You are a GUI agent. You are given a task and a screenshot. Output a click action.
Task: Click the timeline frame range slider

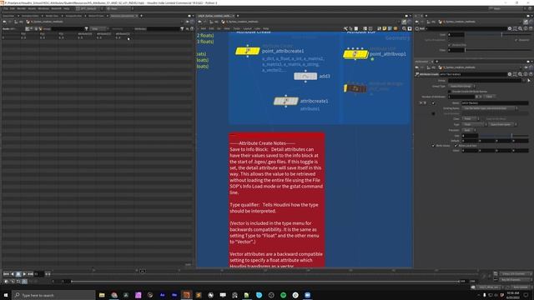265,282
